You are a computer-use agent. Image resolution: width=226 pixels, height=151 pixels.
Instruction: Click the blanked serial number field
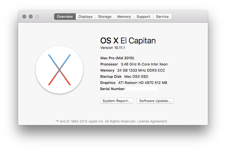click(x=142, y=89)
